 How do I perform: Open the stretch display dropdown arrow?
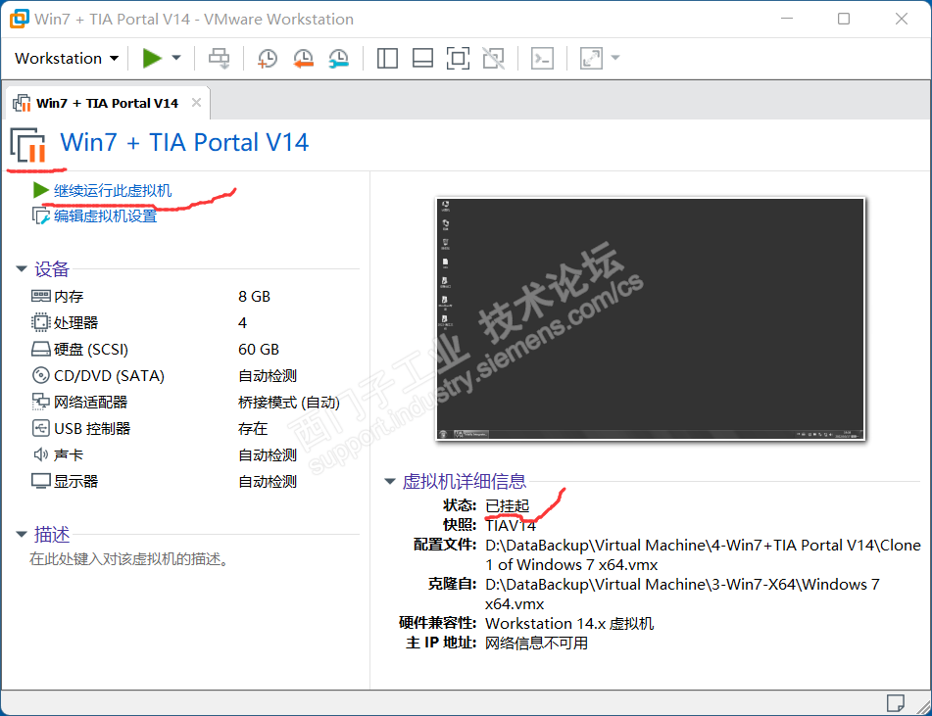(615, 58)
